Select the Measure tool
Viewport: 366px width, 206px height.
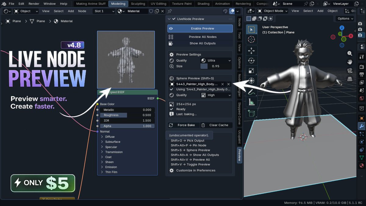click(x=251, y=102)
